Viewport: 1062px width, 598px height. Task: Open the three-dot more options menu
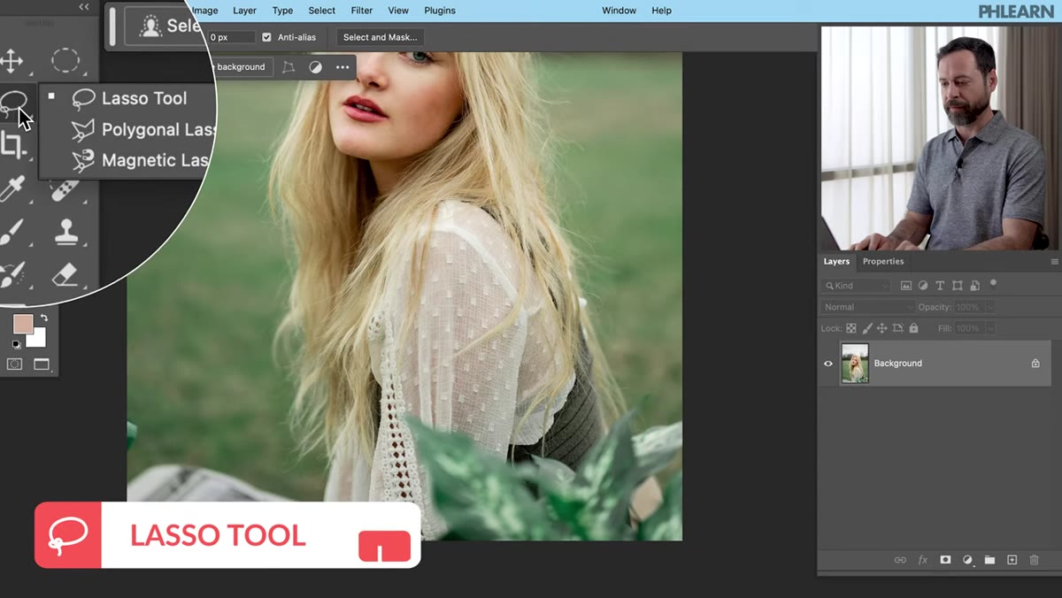(342, 67)
